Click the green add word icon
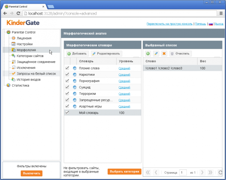Viewport: 226px width, 180px height. pos(148,54)
